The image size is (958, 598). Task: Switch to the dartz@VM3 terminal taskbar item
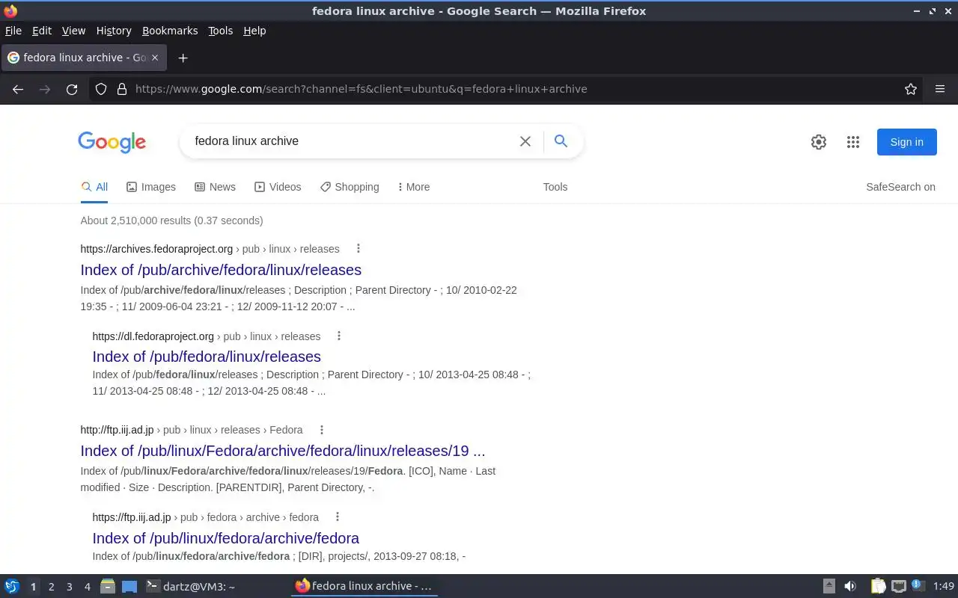(191, 587)
